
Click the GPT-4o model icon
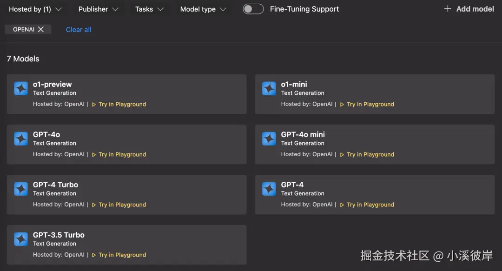coord(21,139)
